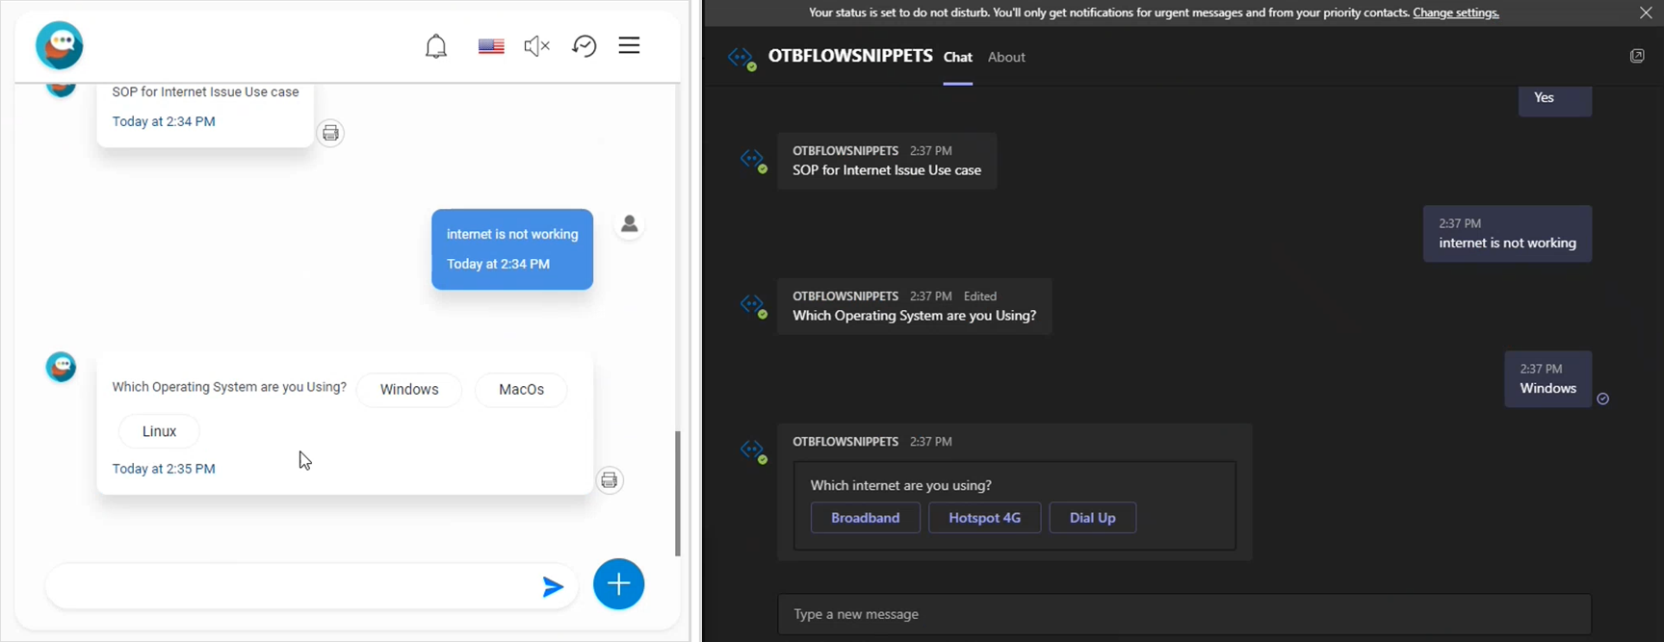The height and width of the screenshot is (642, 1664).
Task: Choose the MacOs option button
Action: click(521, 390)
